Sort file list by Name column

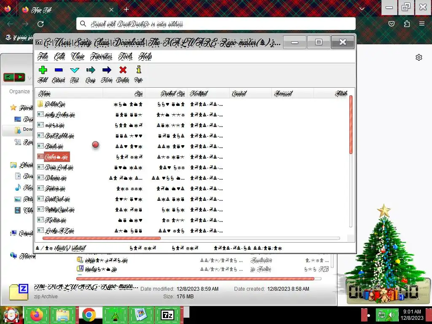pos(70,94)
